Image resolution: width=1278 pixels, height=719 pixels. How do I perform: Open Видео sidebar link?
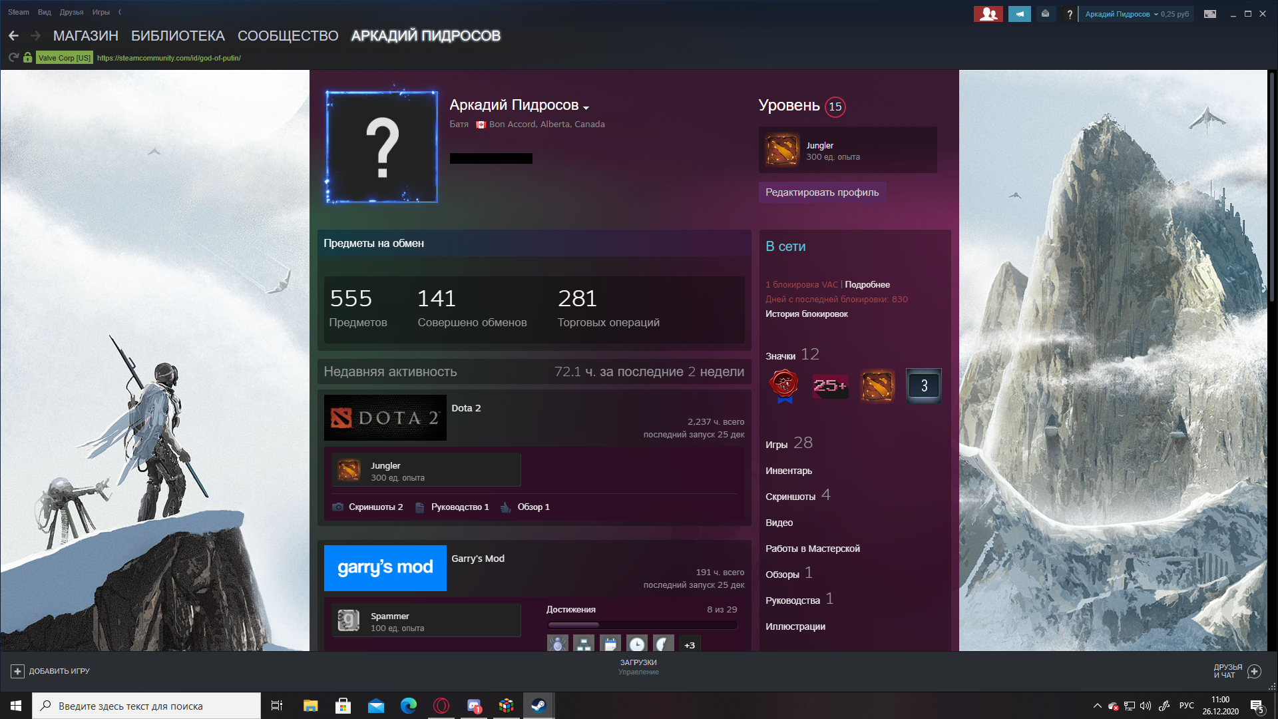tap(779, 523)
